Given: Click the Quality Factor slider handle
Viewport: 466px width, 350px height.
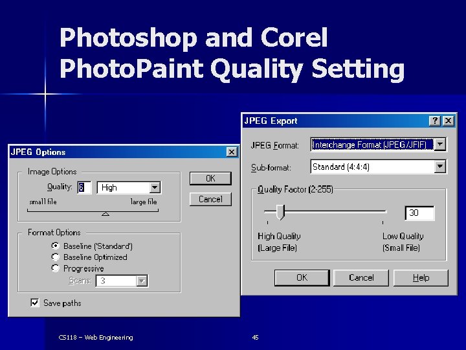Looking at the screenshot, I should pyautogui.click(x=280, y=212).
